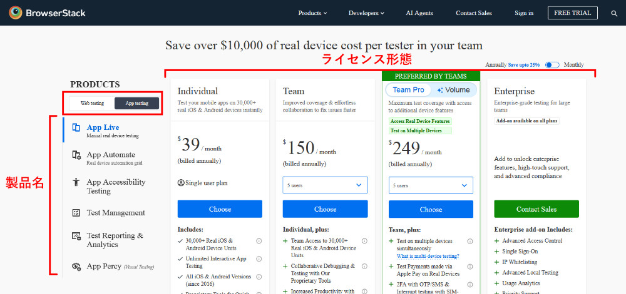This screenshot has height=294, width=626.
Task: Select the App Accessibility Testing icon
Action: 76,182
